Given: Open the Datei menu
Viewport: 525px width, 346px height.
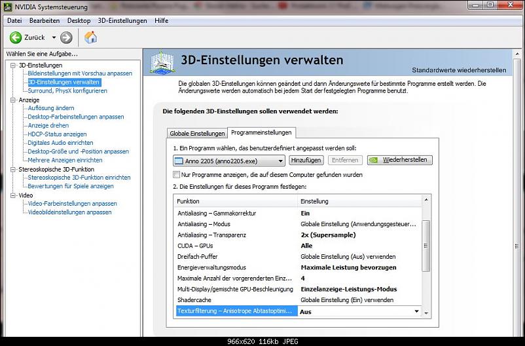Looking at the screenshot, I should click(x=14, y=21).
